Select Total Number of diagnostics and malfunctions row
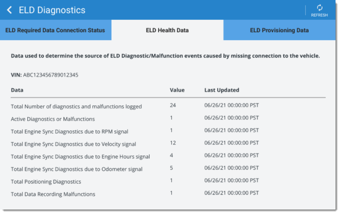 [x=168, y=106]
